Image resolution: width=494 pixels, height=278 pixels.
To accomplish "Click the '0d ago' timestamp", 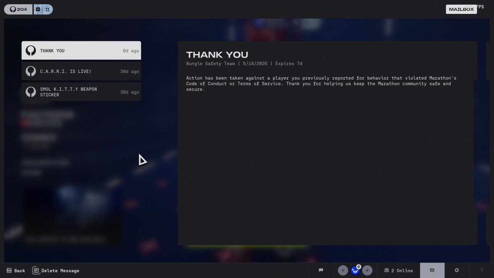I will 131,51.
